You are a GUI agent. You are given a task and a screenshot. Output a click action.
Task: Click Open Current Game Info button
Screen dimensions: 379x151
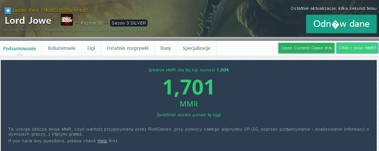click(x=307, y=48)
